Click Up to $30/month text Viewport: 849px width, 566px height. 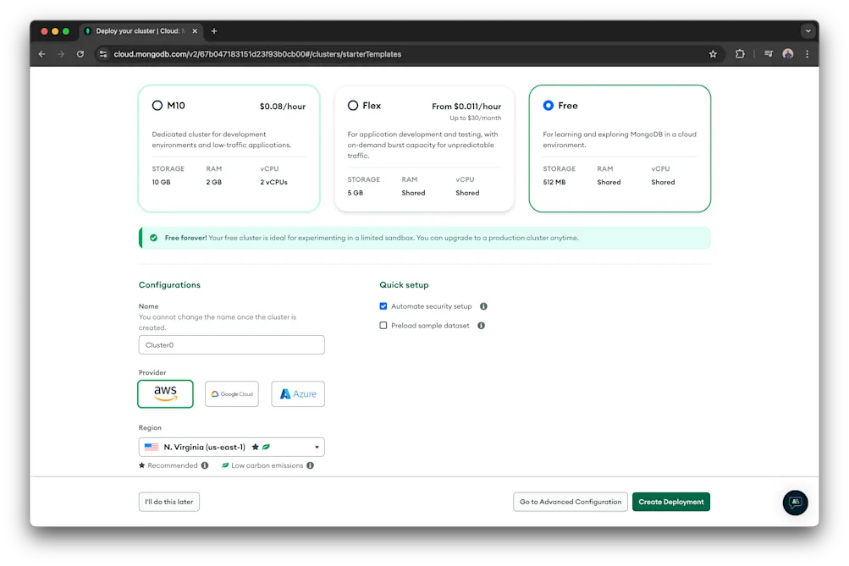point(476,118)
